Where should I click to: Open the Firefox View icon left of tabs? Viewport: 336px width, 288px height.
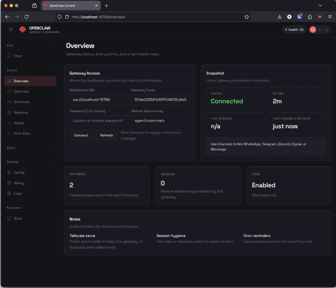pyautogui.click(x=34, y=6)
